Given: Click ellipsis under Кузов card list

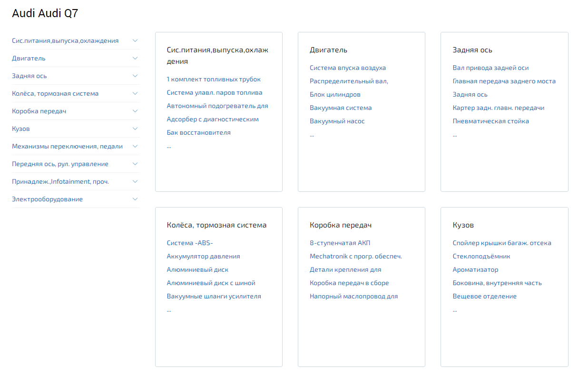Looking at the screenshot, I should pyautogui.click(x=455, y=310).
